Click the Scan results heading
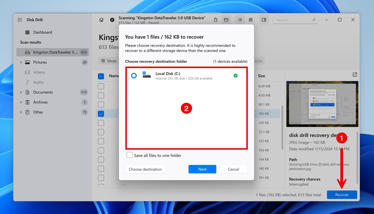 (x=31, y=42)
